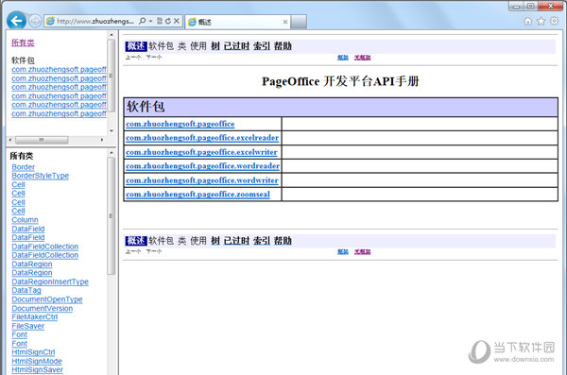Open the DocumentOpenType class link
This screenshot has height=375, width=567.
pos(47,299)
